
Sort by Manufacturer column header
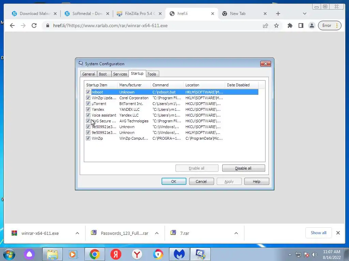pyautogui.click(x=134, y=85)
